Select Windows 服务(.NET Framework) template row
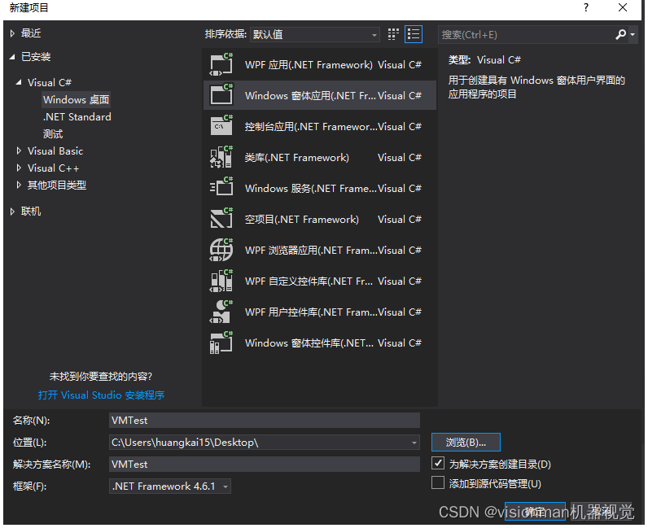 319,188
